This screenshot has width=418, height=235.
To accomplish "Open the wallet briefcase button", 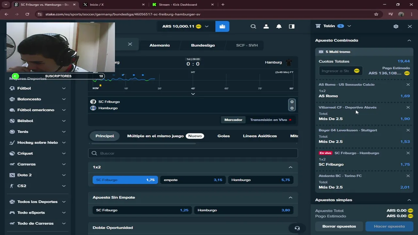I will coord(222,26).
